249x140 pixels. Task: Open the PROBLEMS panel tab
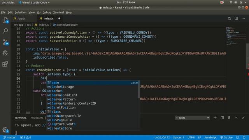click(x=37, y=118)
